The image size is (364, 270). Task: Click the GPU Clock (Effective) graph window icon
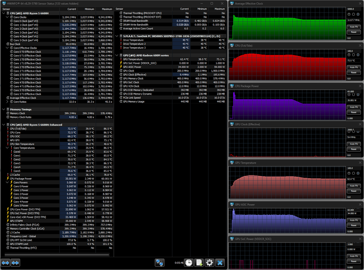232,124
